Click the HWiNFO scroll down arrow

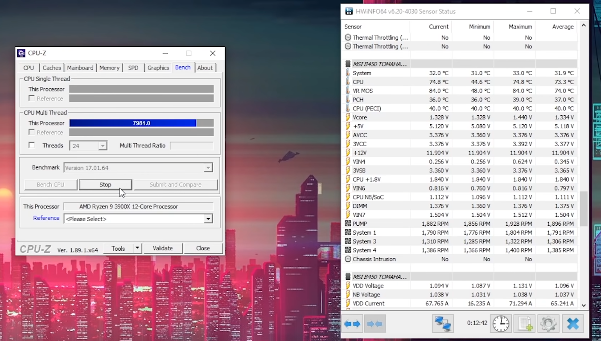[584, 305]
